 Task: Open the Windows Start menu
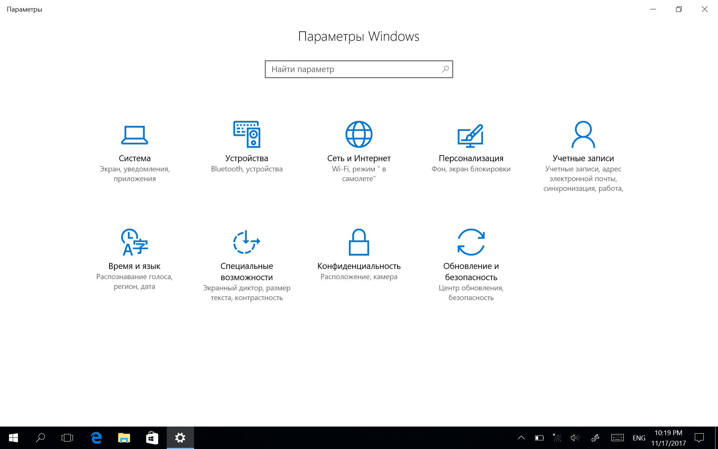pyautogui.click(x=13, y=438)
